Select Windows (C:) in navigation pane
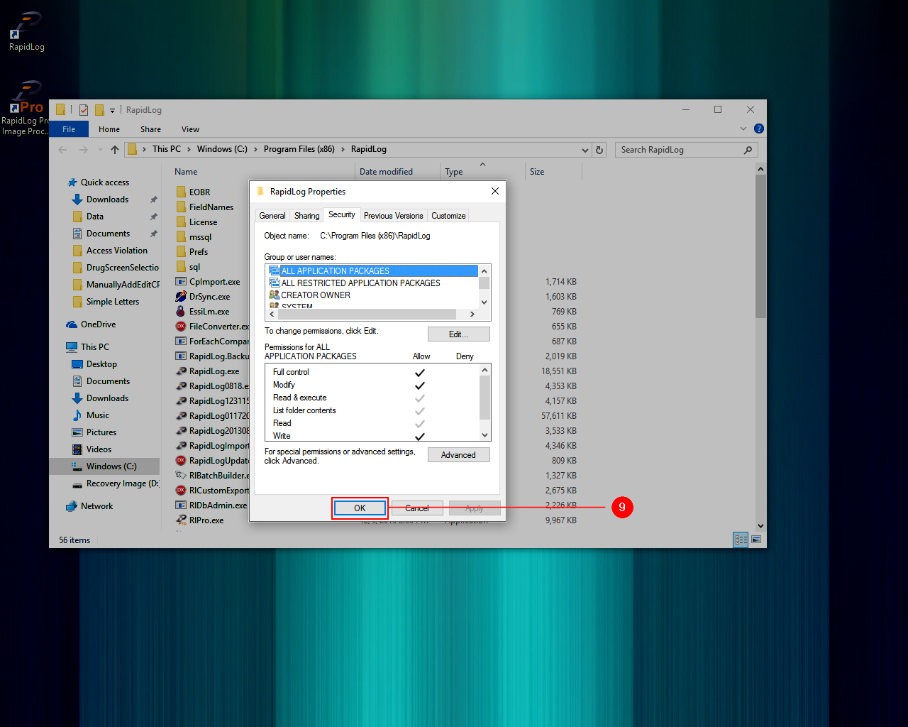Screen dimensions: 908x727 [x=104, y=466]
